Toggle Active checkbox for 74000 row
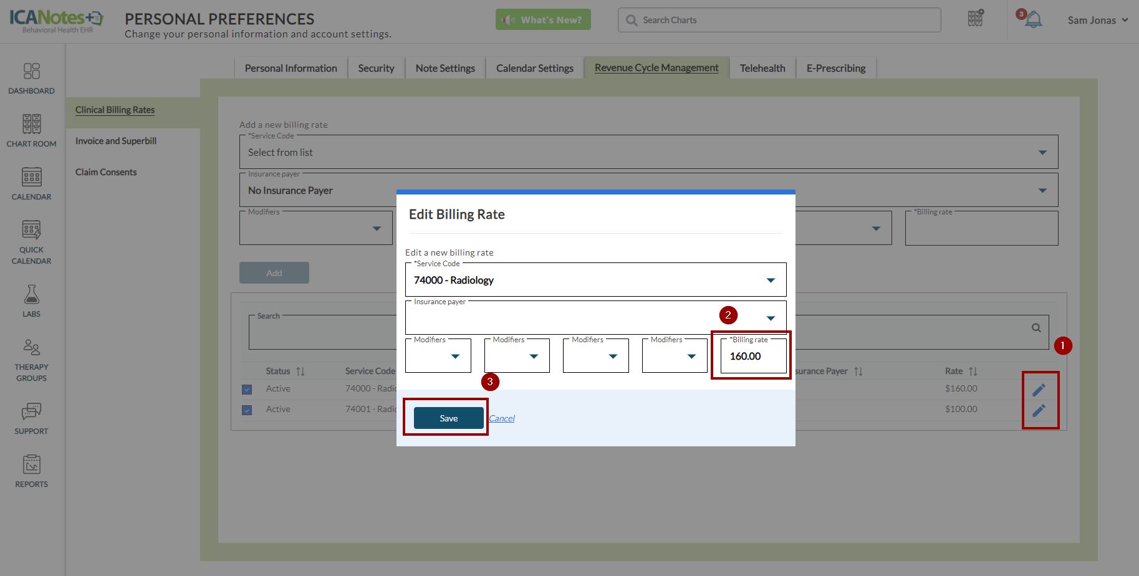This screenshot has width=1139, height=576. (247, 390)
